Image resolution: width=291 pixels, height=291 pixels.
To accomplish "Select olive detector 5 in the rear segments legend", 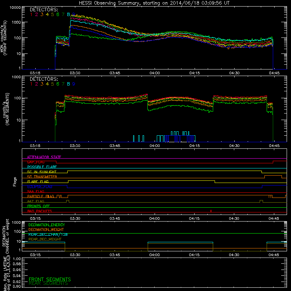I will (x=52, y=84).
